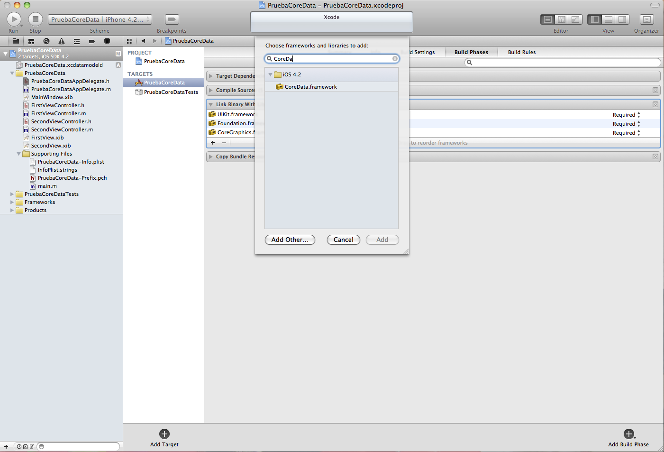This screenshot has height=452, width=664.
Task: Select the PruebaCoreData project under PROJECT
Action: point(164,61)
